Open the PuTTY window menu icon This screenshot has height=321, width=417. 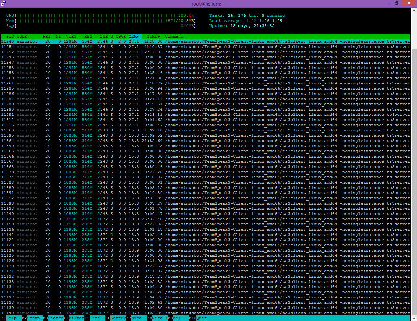click(x=3, y=4)
